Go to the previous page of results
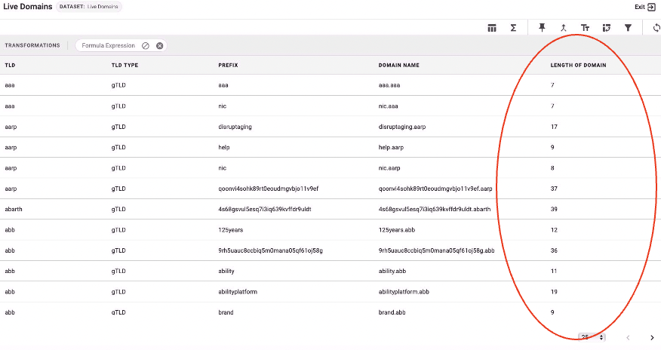This screenshot has height=350, width=661. pos(628,337)
